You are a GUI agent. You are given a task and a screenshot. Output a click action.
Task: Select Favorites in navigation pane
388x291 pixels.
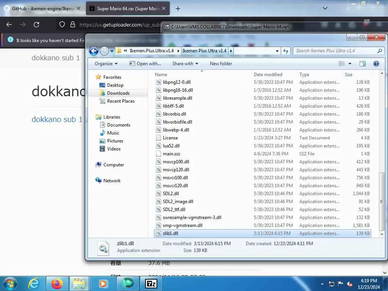(x=112, y=77)
